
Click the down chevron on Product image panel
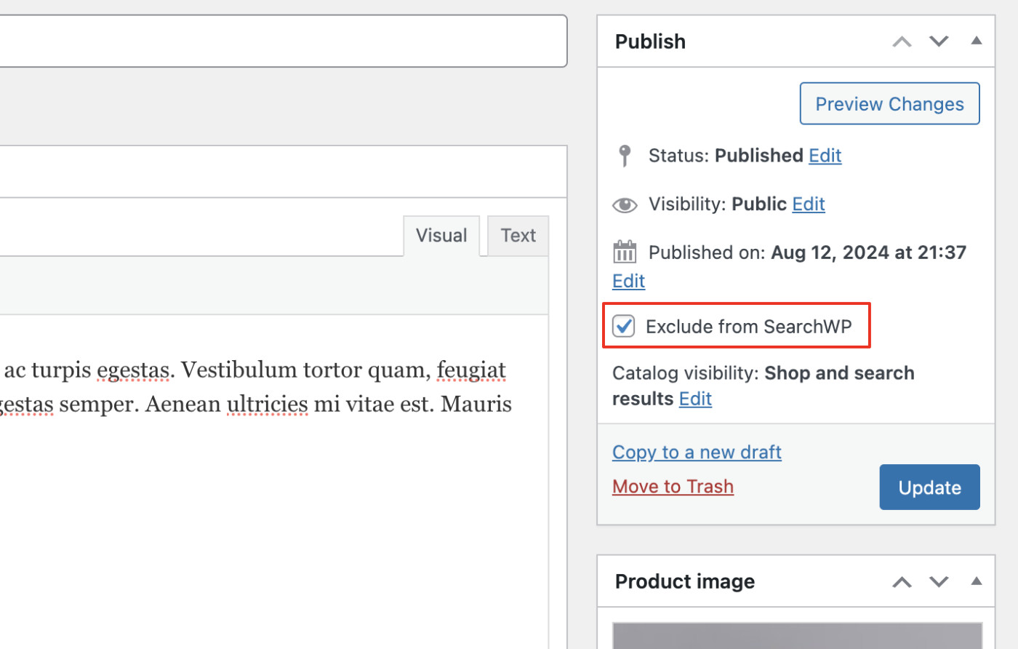coord(938,581)
